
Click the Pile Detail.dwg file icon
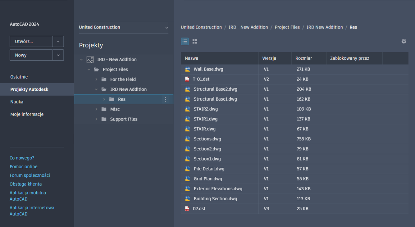188,169
